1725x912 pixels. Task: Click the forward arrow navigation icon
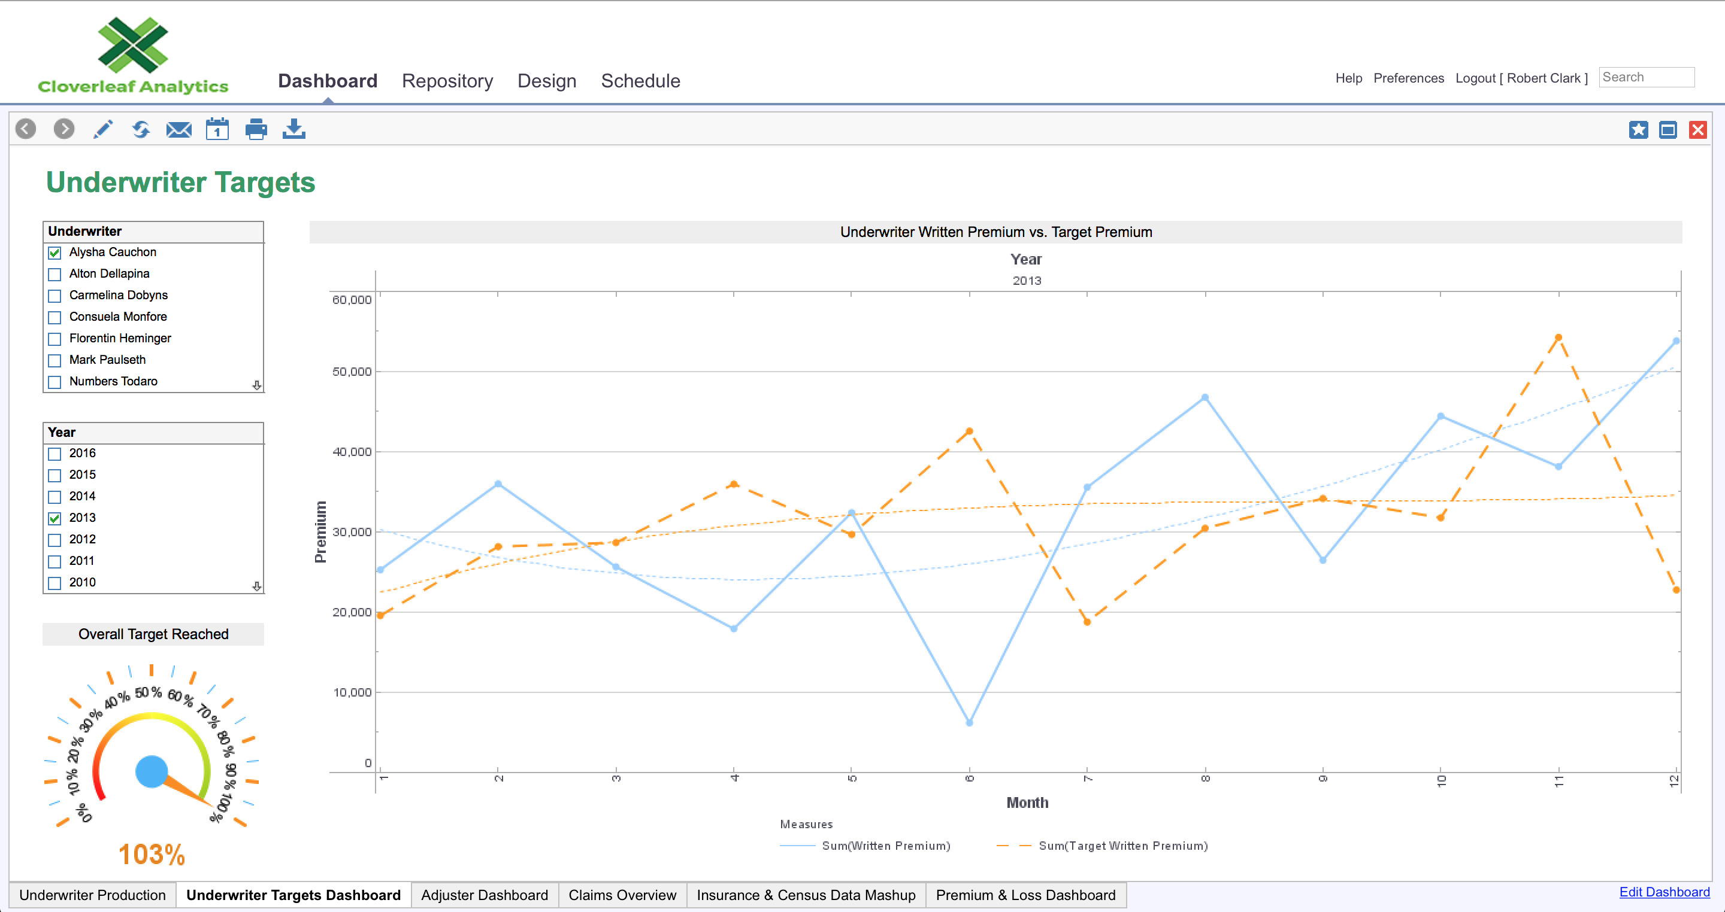tap(64, 129)
